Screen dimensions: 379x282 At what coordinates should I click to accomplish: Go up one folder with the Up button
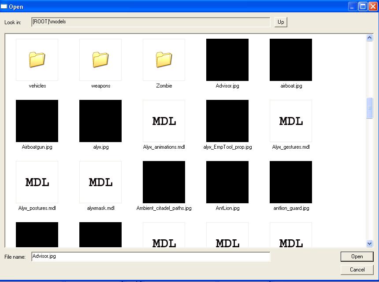coord(281,22)
